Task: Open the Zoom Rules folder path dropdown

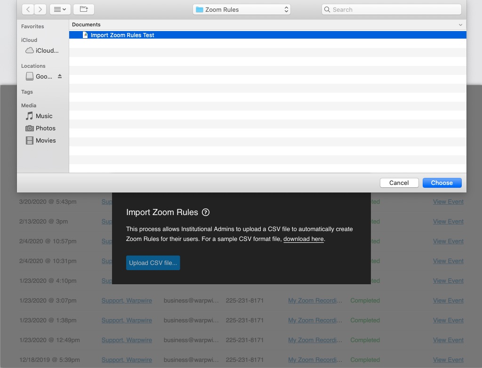Action: point(241,9)
